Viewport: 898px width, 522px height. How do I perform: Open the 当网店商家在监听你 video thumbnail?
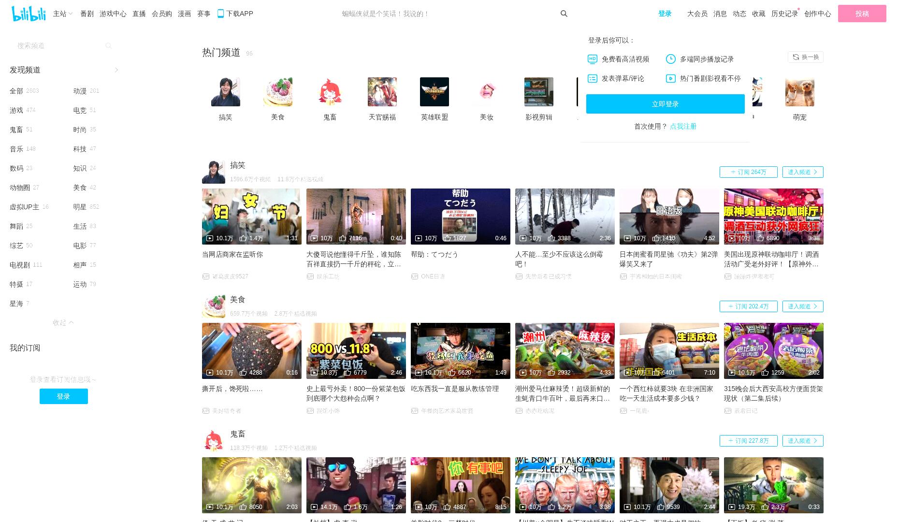coord(252,217)
